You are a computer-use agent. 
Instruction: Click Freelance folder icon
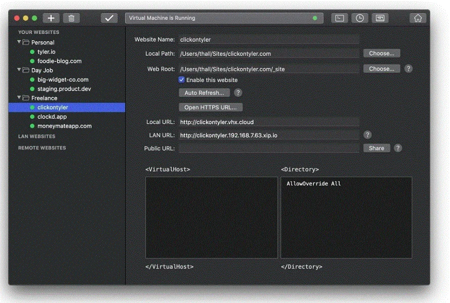[26, 98]
